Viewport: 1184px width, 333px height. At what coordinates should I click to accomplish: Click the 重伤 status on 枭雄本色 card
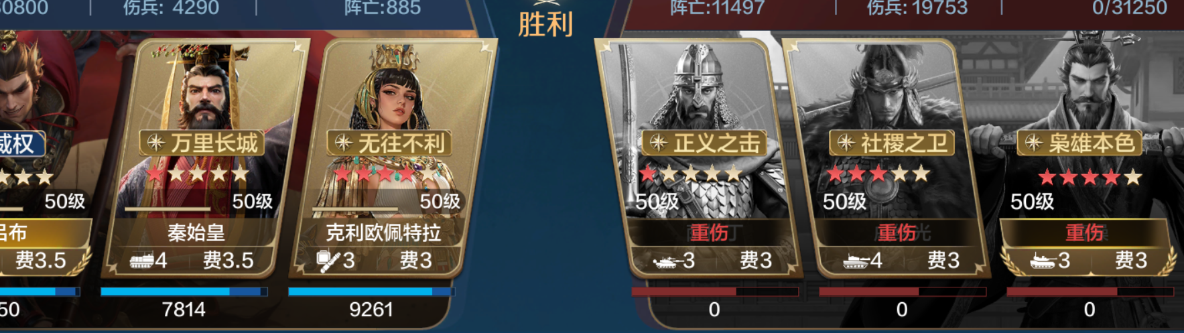coord(1084,232)
